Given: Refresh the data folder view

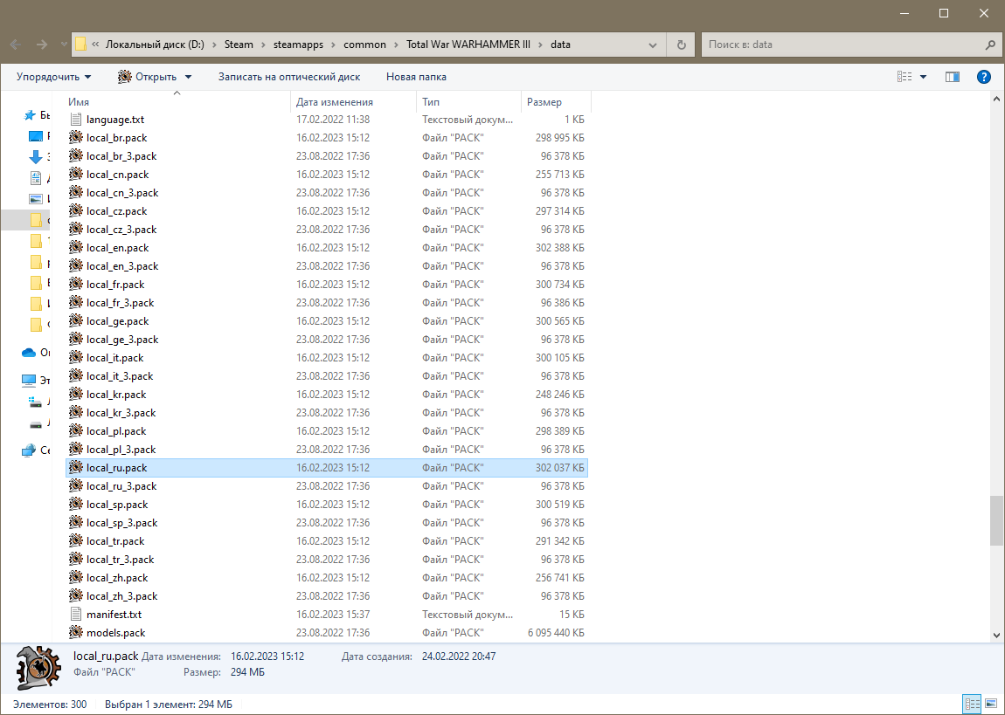Looking at the screenshot, I should pyautogui.click(x=682, y=45).
